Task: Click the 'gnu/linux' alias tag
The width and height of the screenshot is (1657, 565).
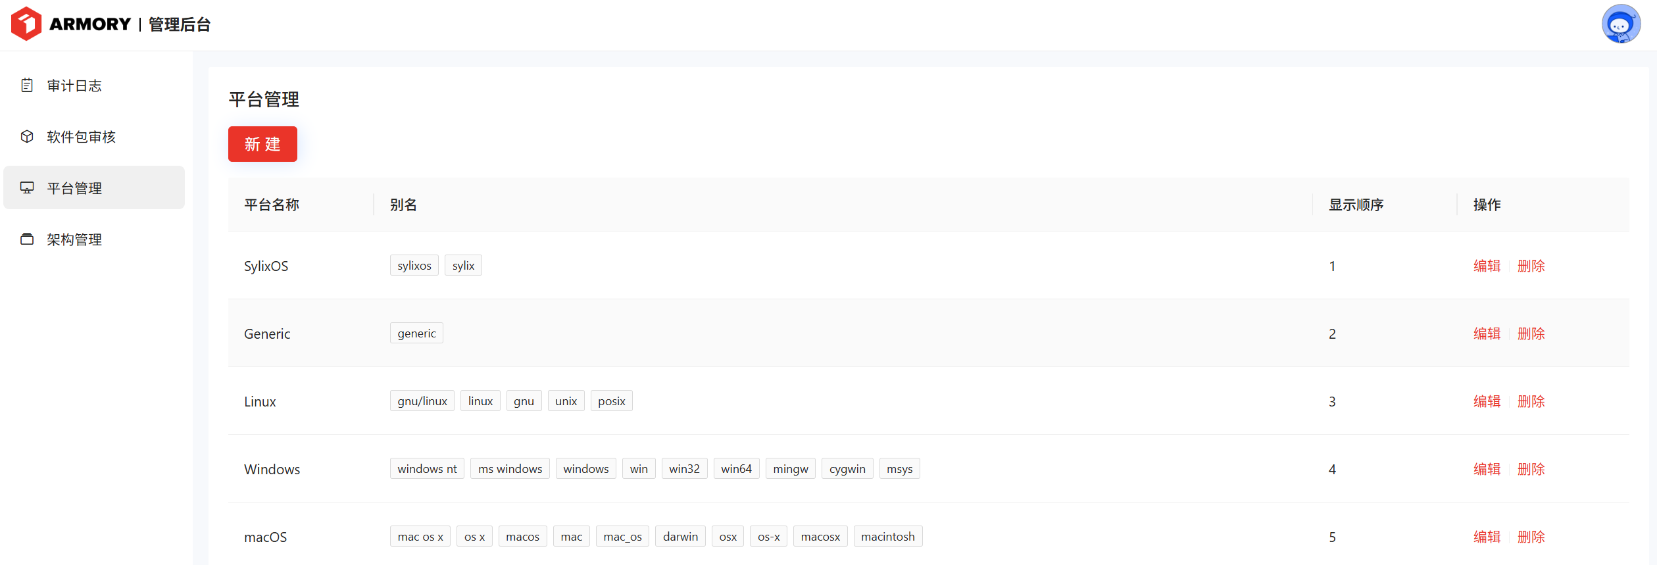Action: (x=422, y=401)
